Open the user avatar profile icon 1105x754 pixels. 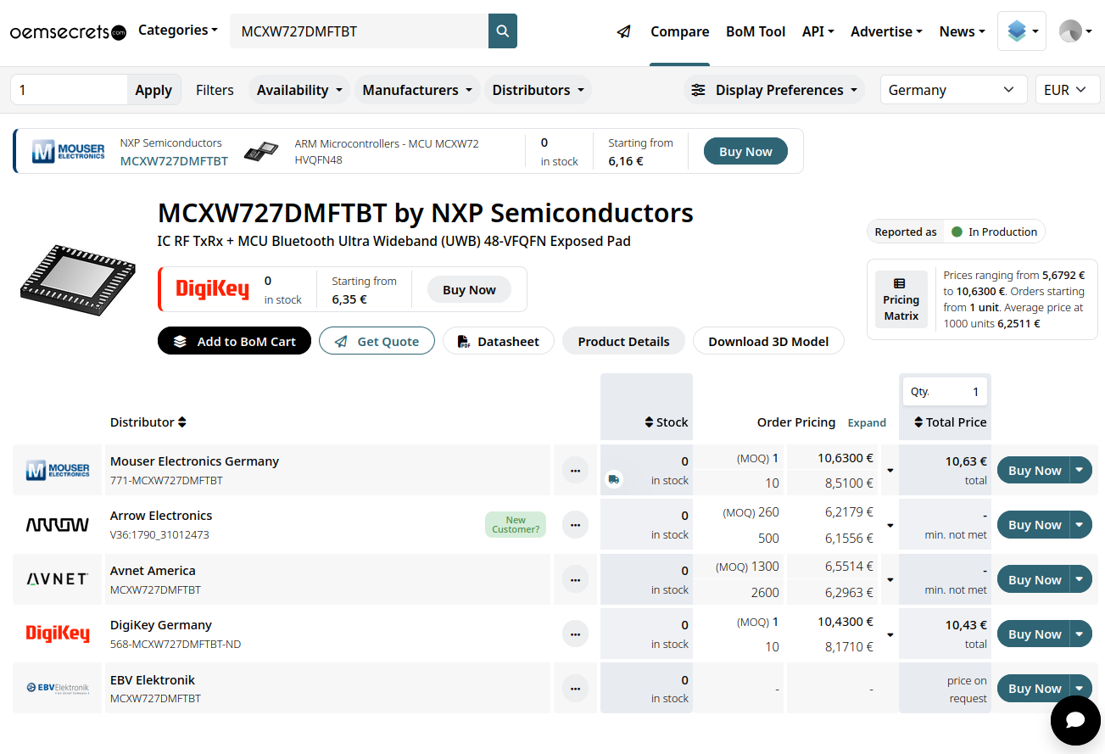(1070, 31)
